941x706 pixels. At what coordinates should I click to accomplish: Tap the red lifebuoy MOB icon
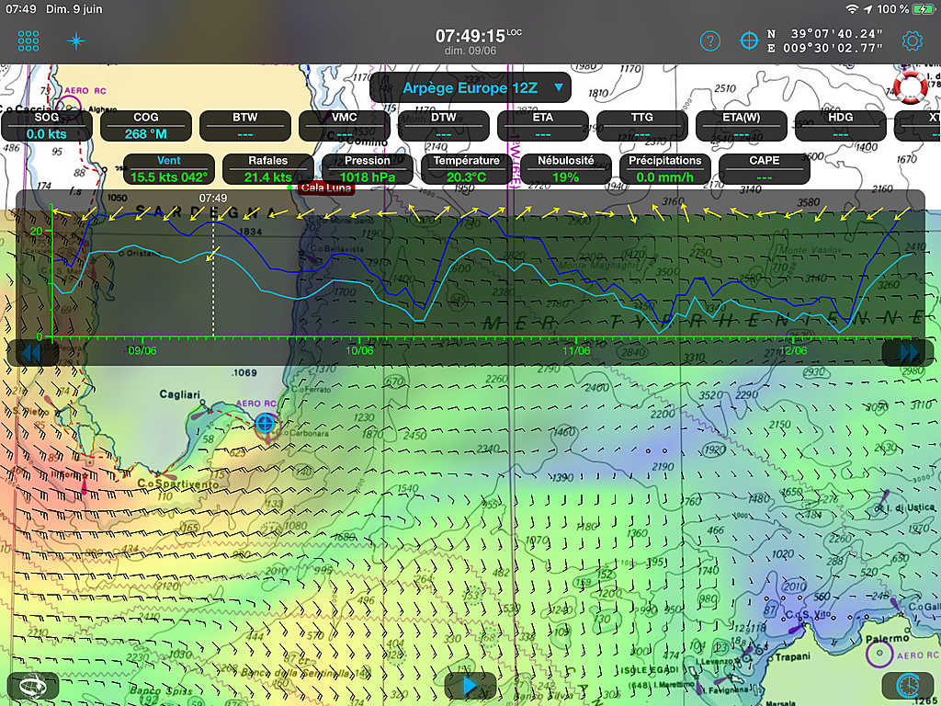pos(911,87)
